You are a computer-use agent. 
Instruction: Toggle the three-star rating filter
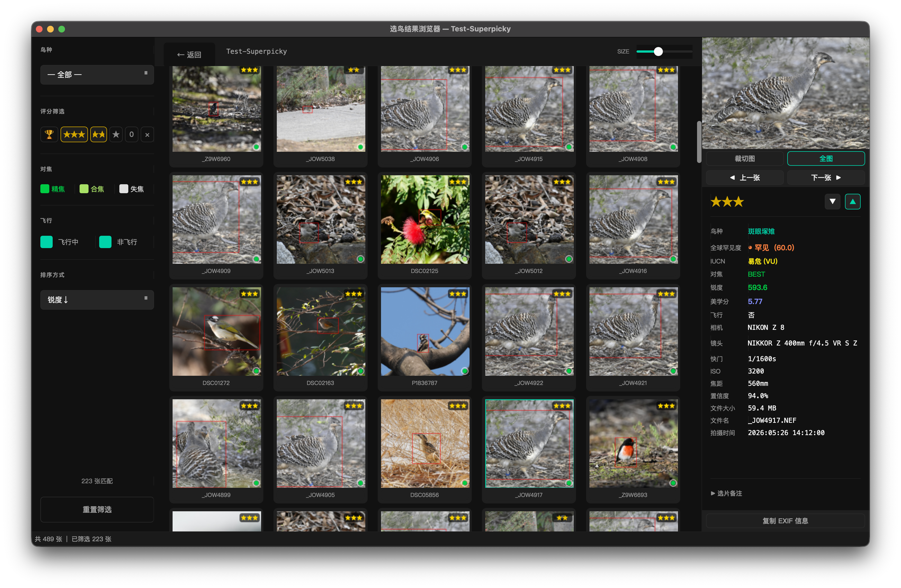[x=74, y=135]
